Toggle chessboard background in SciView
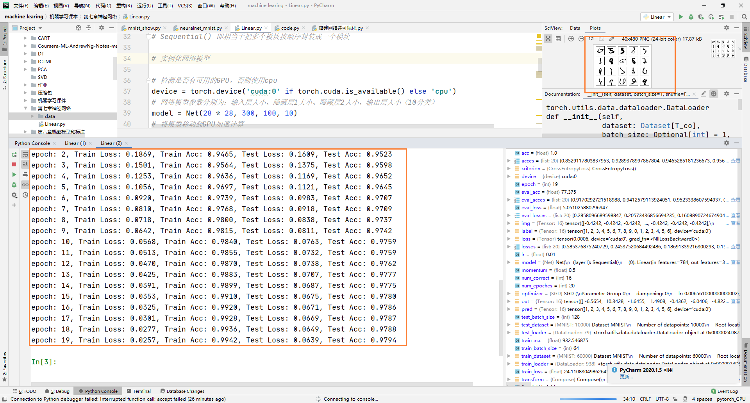 pyautogui.click(x=548, y=39)
